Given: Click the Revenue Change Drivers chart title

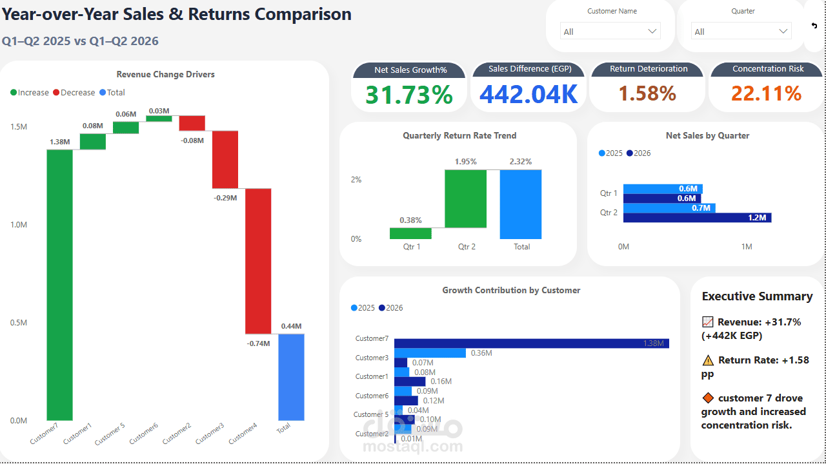Looking at the screenshot, I should click(x=165, y=75).
